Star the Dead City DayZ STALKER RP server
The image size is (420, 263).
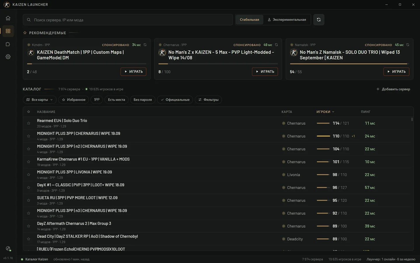click(x=29, y=239)
